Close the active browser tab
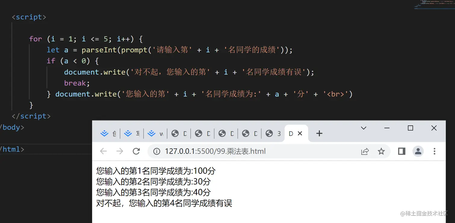The width and height of the screenshot is (455, 223). [x=300, y=133]
